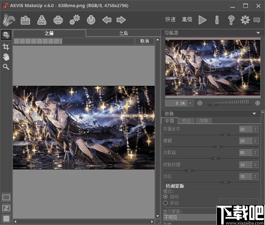Click the AKVIS MakeUp brushes logo icon

click(x=9, y=20)
